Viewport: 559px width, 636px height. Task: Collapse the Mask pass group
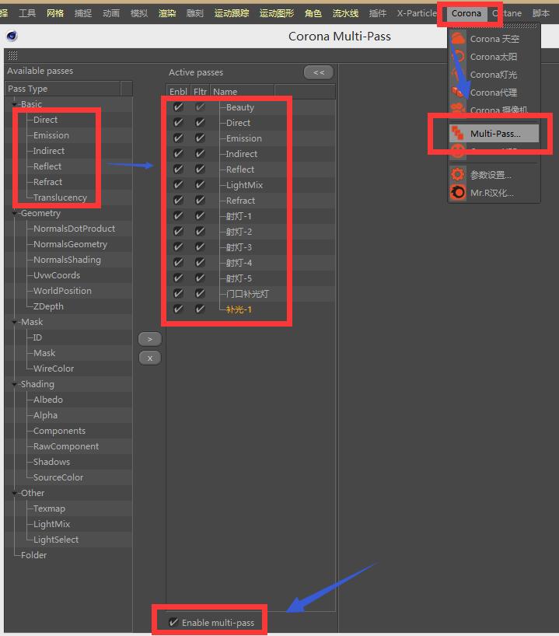pos(15,322)
